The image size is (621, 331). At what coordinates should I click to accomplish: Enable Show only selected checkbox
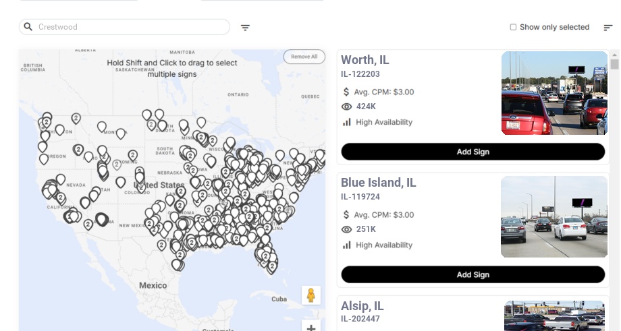point(513,27)
